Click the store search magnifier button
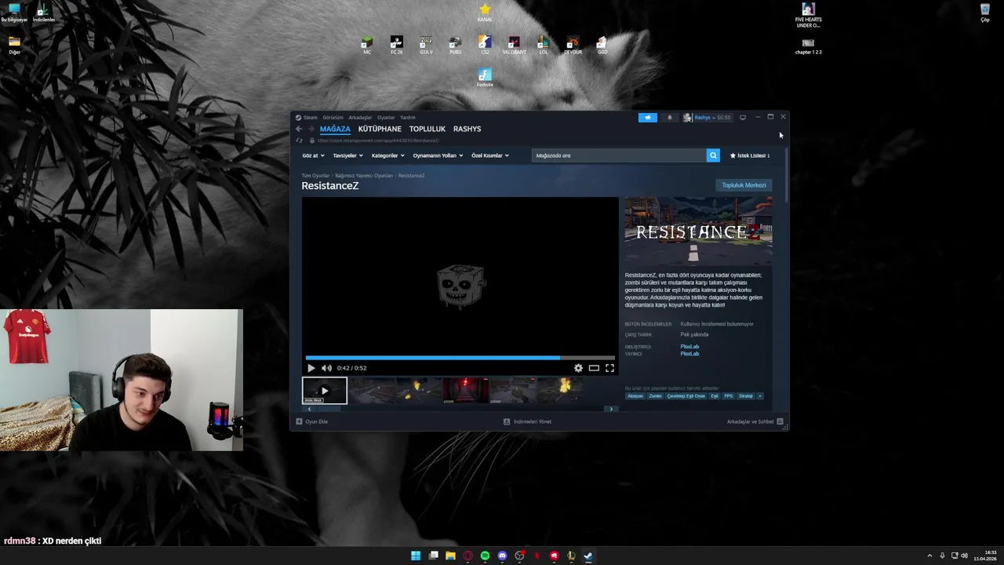Screen dimensions: 1004x565 (x=713, y=155)
